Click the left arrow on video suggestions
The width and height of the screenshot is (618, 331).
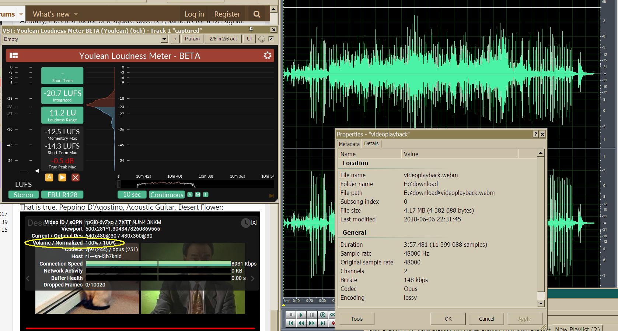(x=28, y=278)
